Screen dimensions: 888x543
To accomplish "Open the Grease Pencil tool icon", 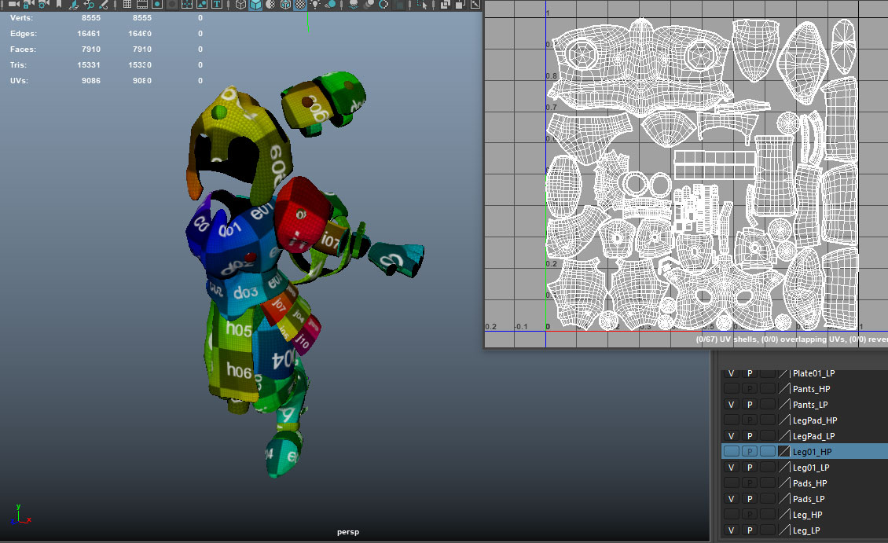I will point(104,5).
